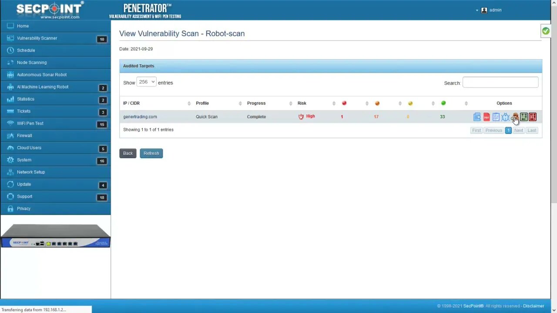Click the Next pagination button
Image resolution: width=557 pixels, height=313 pixels.
coord(519,130)
